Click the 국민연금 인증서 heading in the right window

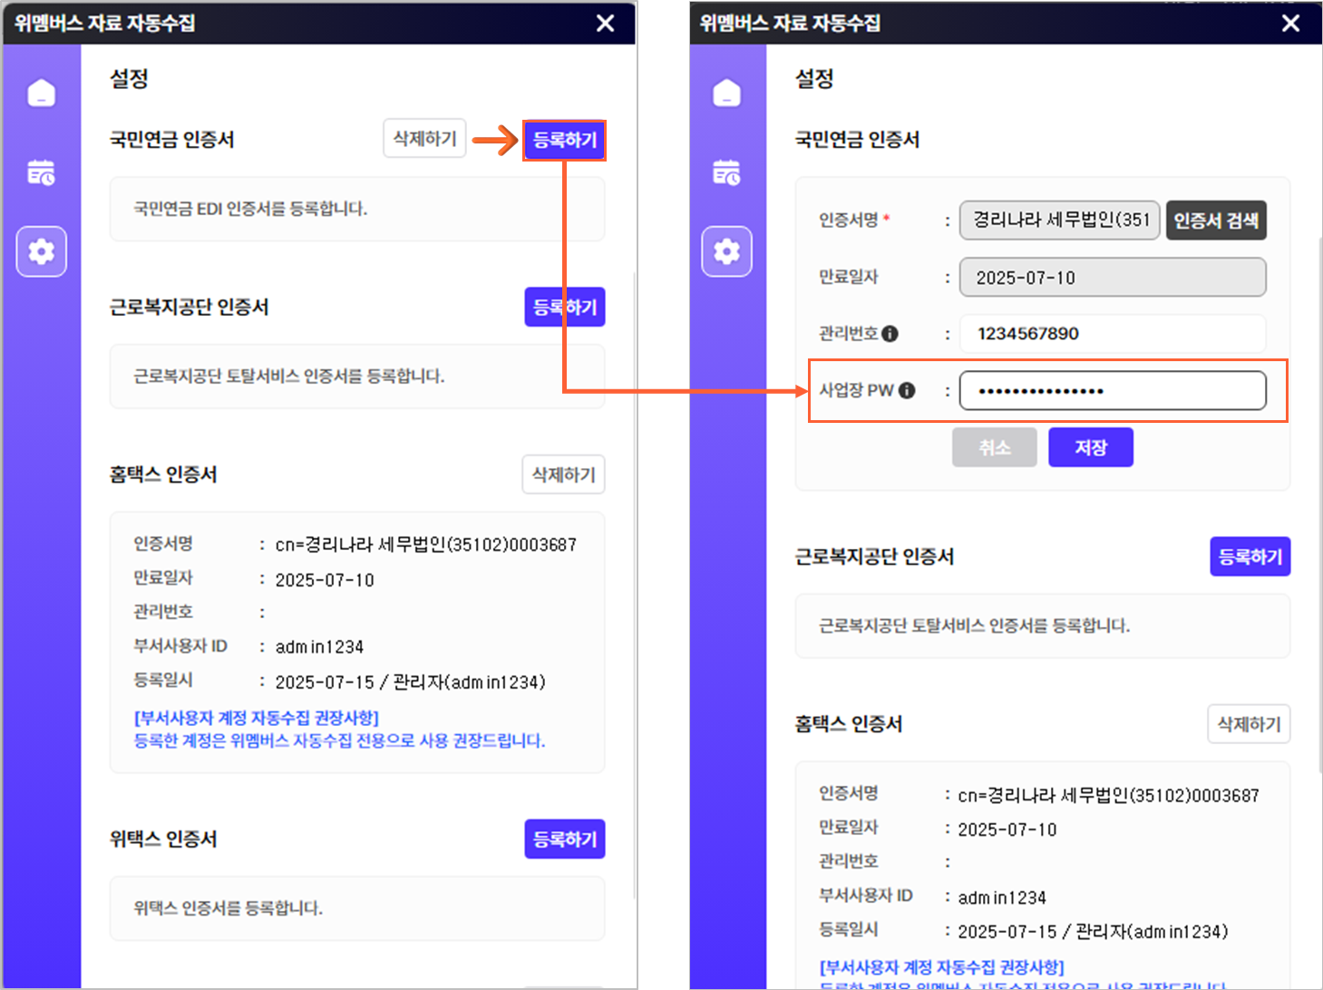point(858,140)
